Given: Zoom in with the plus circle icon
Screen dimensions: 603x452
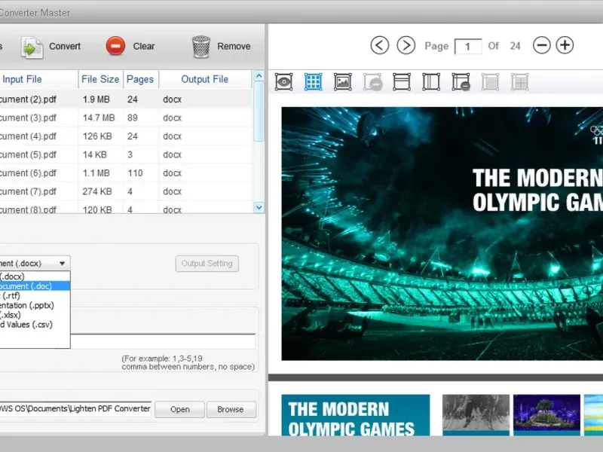Looking at the screenshot, I should pyautogui.click(x=565, y=45).
